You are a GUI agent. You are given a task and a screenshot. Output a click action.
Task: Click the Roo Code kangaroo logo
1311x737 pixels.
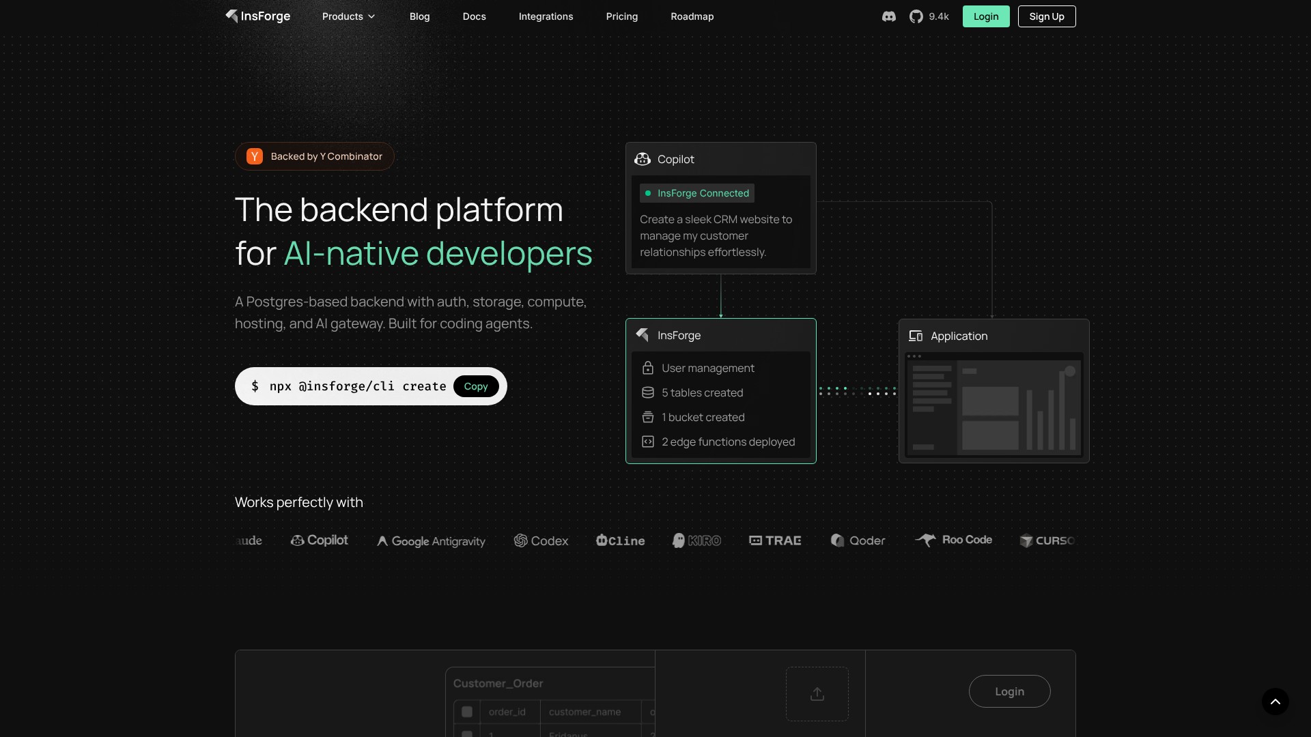pos(953,540)
